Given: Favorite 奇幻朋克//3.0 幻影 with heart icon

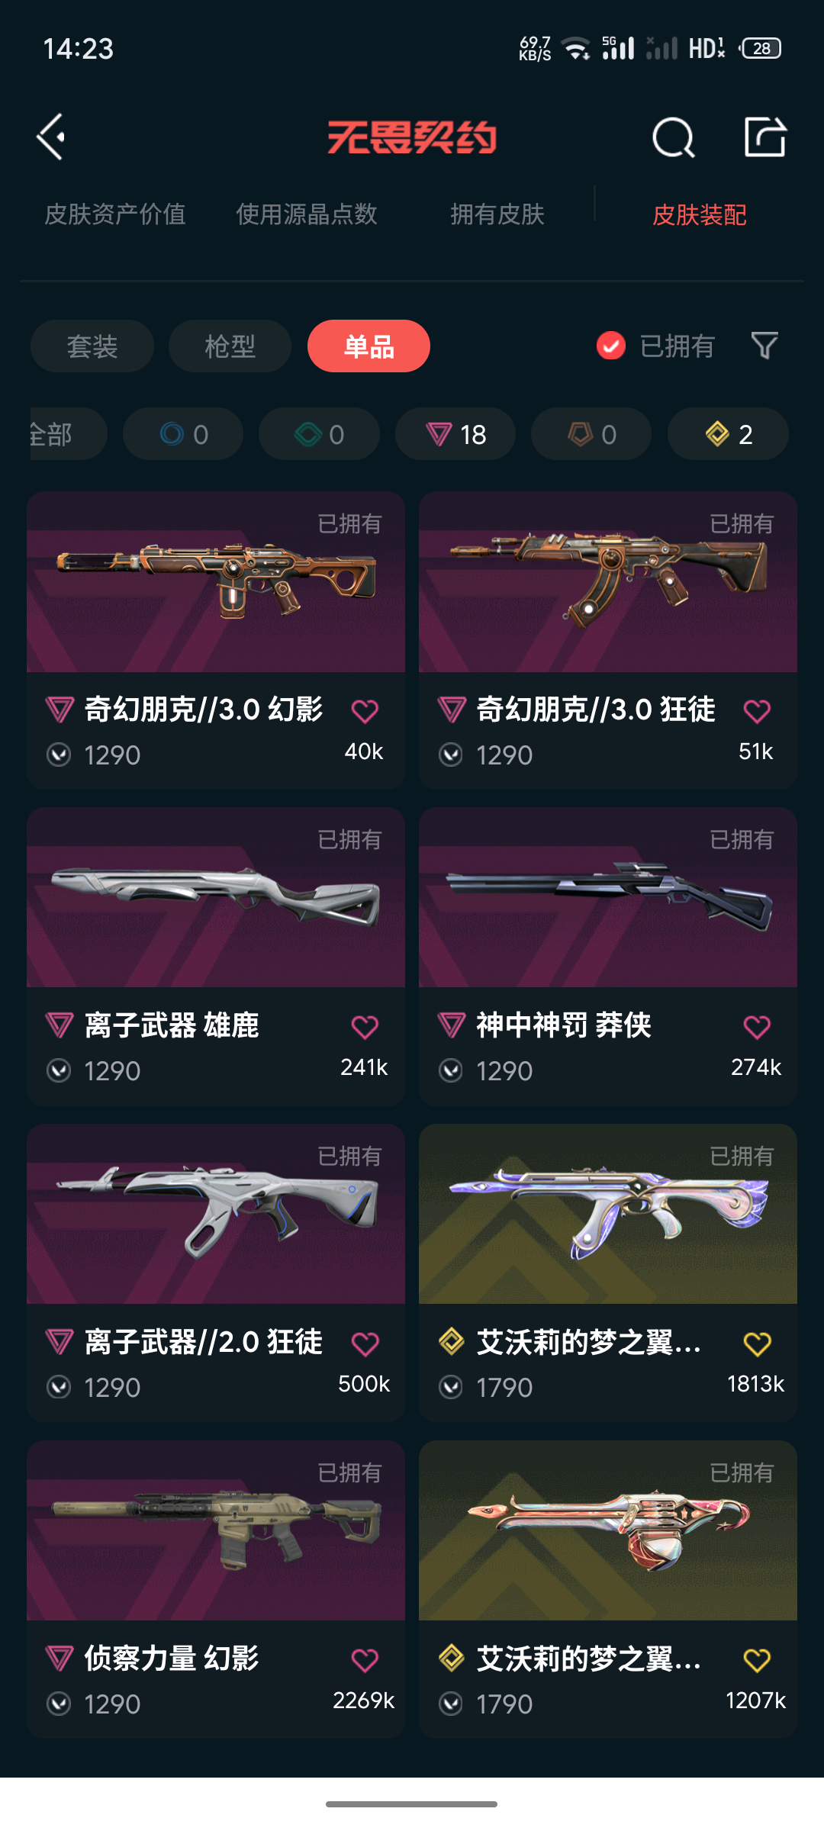Looking at the screenshot, I should click(365, 711).
